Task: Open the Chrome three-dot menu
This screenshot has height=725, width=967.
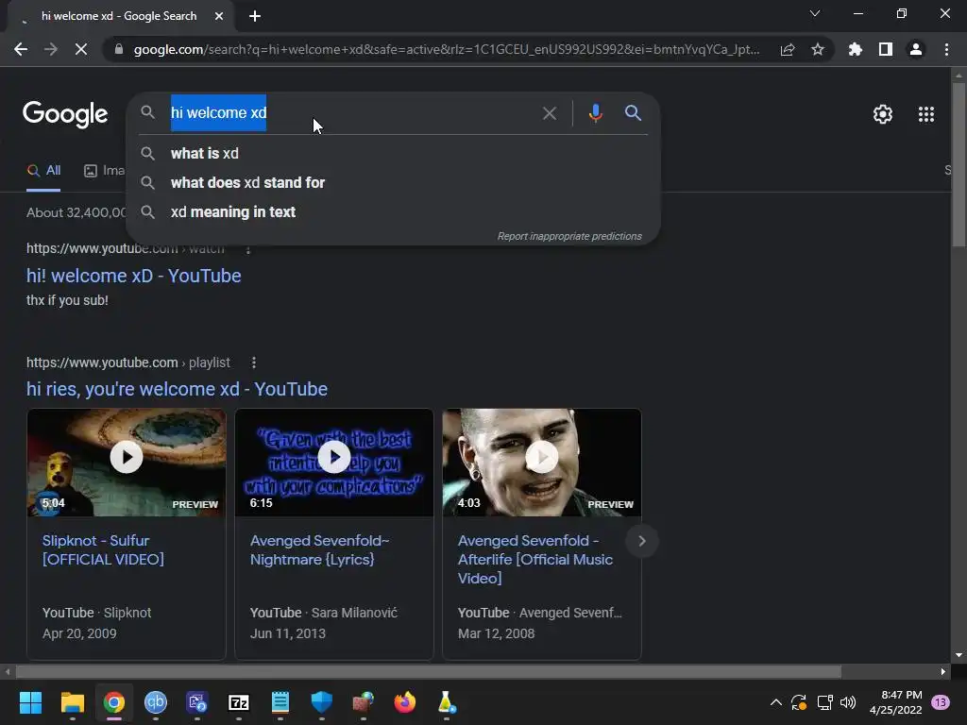Action: pos(946,49)
